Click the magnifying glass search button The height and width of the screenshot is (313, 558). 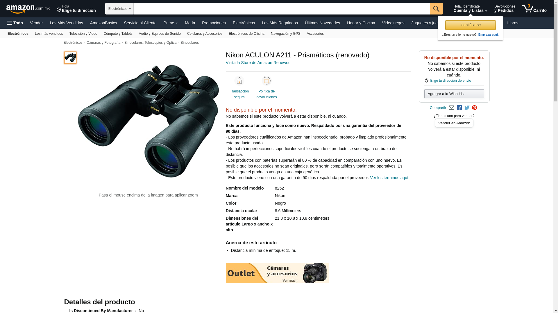(x=436, y=9)
